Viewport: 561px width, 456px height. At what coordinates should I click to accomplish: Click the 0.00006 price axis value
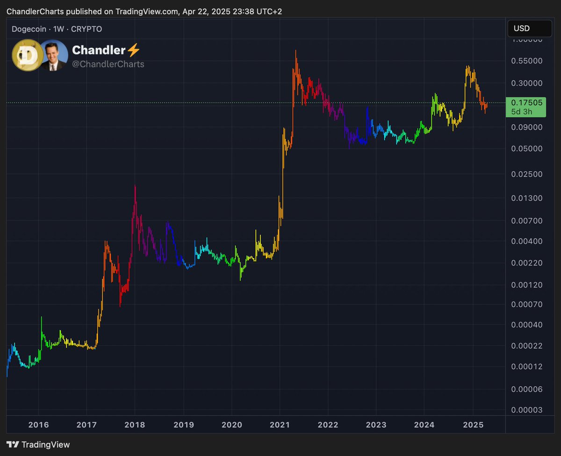click(x=526, y=389)
